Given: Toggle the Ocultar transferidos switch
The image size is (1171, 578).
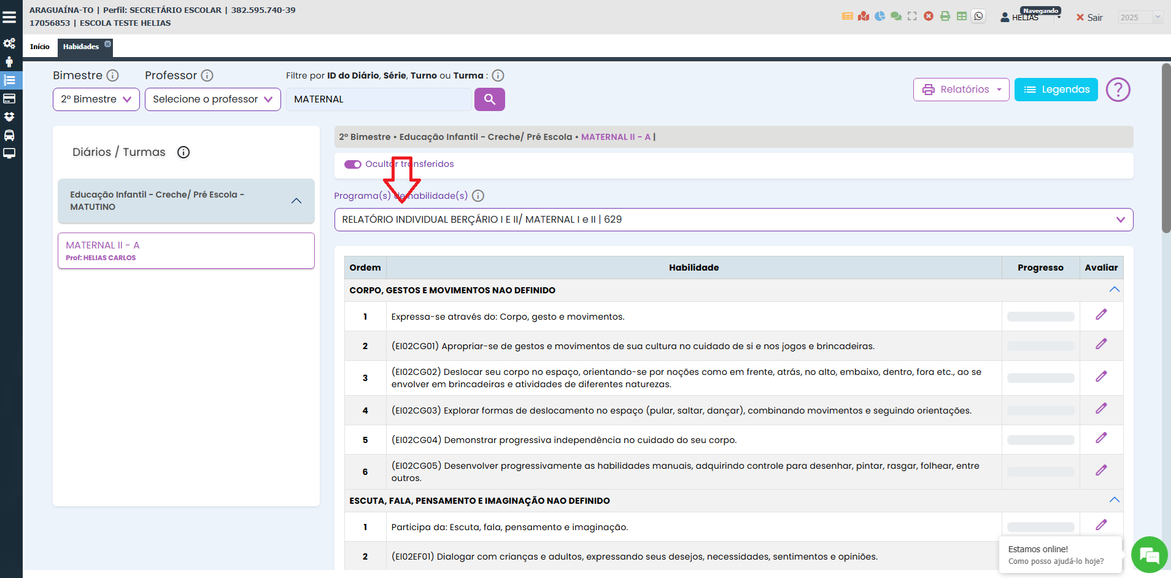Looking at the screenshot, I should point(353,164).
